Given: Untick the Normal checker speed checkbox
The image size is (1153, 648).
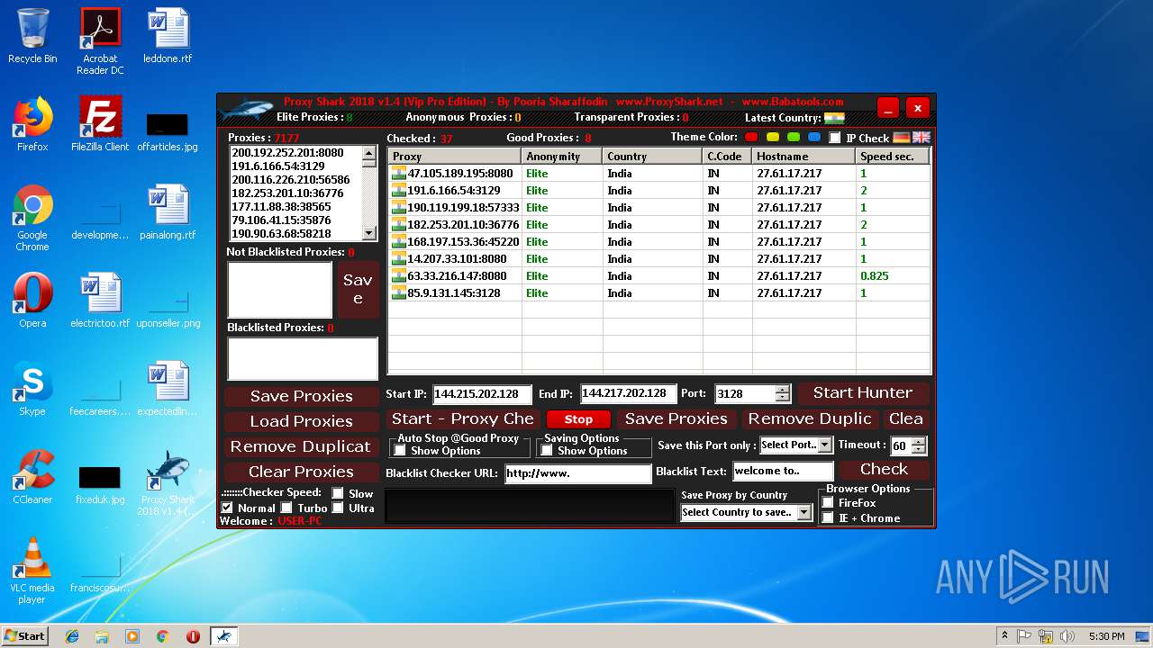Looking at the screenshot, I should [227, 508].
